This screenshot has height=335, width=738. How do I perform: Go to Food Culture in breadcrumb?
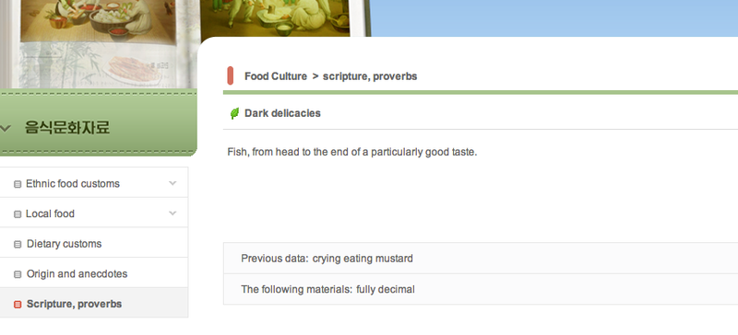275,76
